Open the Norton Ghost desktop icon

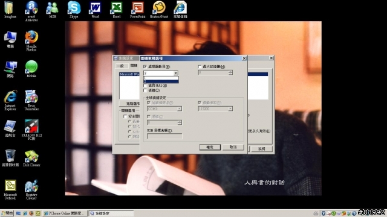tap(159, 10)
